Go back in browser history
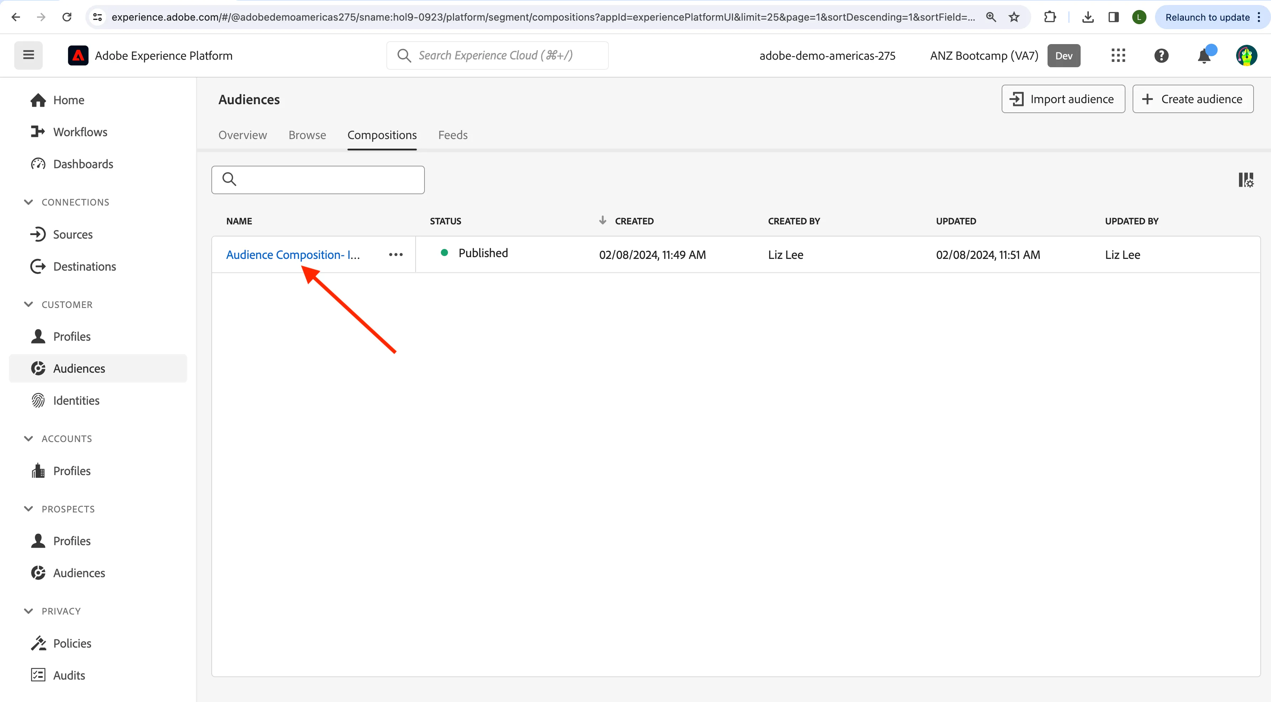Screen dimensions: 1271x702 pyautogui.click(x=16, y=17)
